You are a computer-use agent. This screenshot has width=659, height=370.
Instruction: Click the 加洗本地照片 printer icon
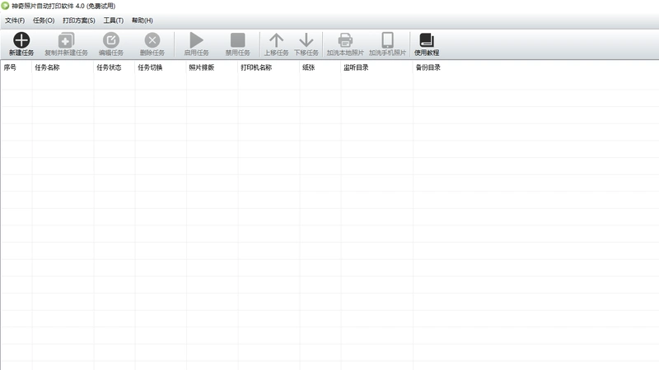coord(345,40)
